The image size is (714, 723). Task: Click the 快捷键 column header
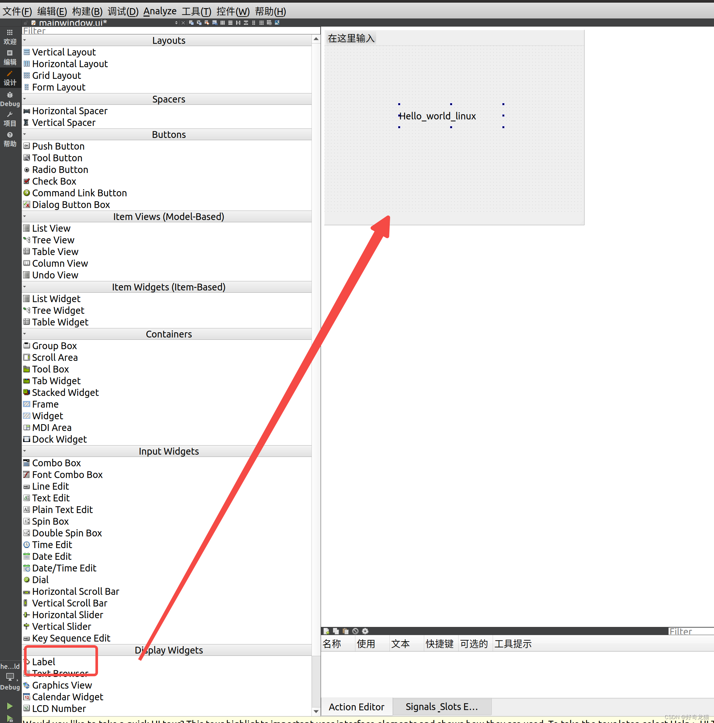click(x=441, y=644)
